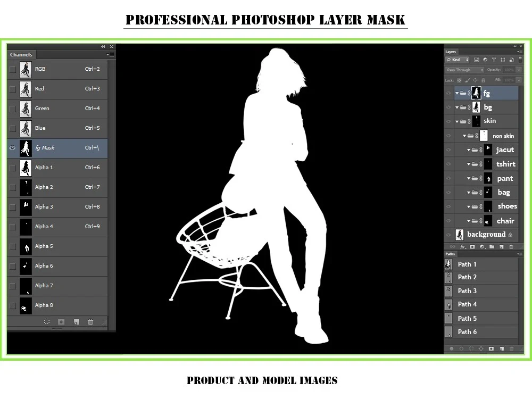Select the Filter for type layers icon
This screenshot has height=399, width=532.
494,60
